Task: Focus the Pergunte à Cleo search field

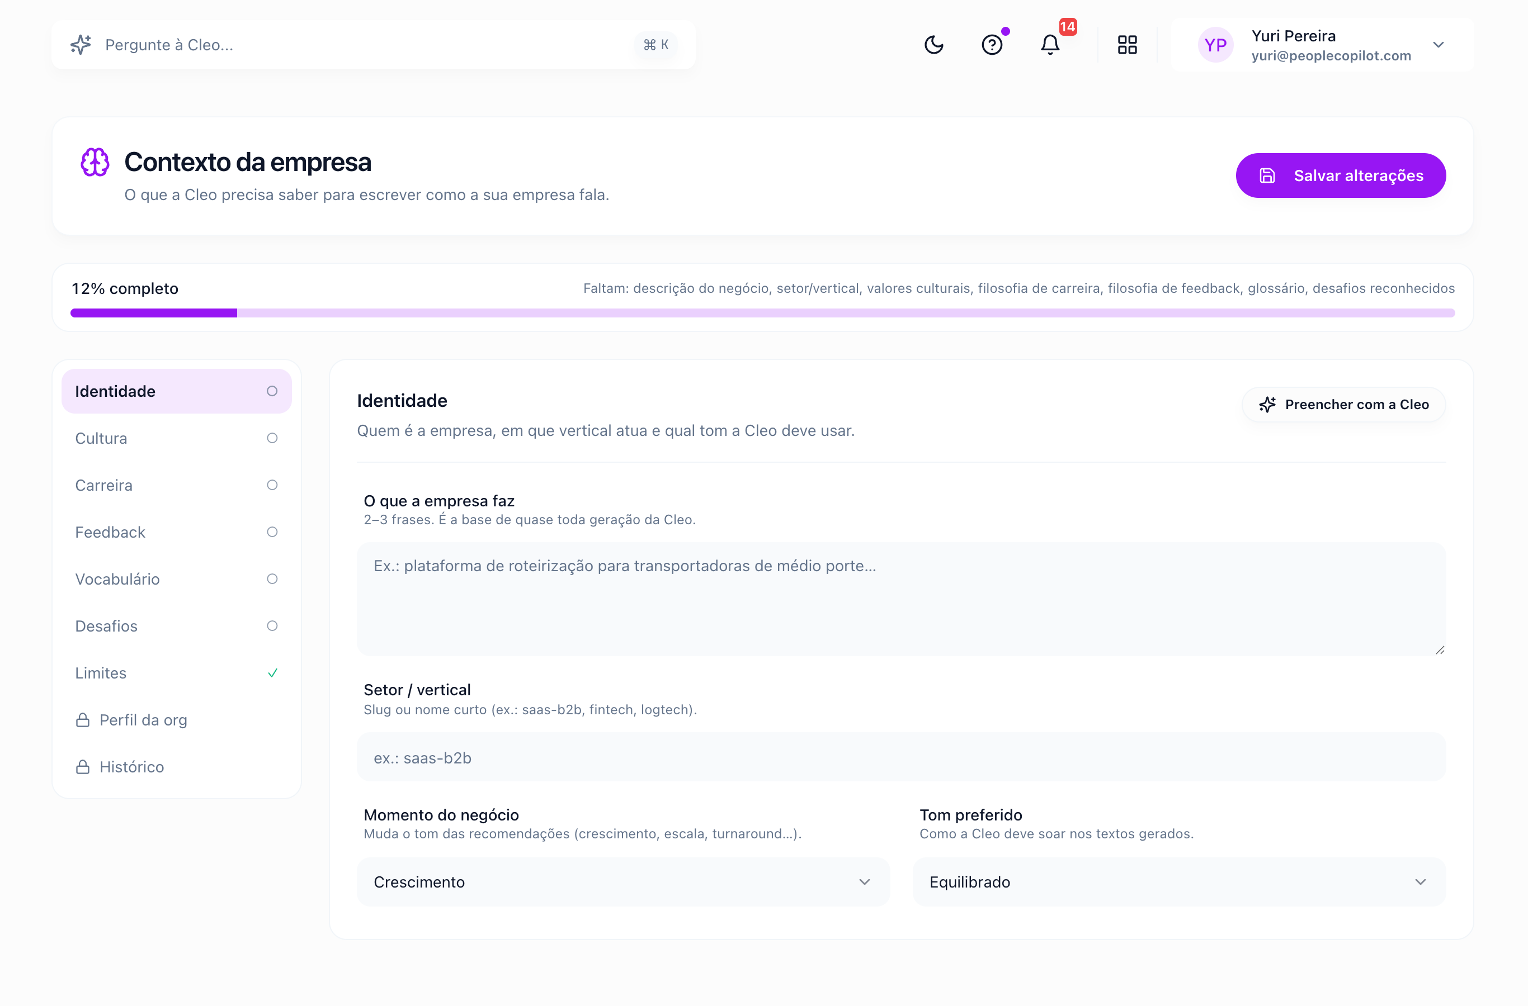Action: click(374, 45)
